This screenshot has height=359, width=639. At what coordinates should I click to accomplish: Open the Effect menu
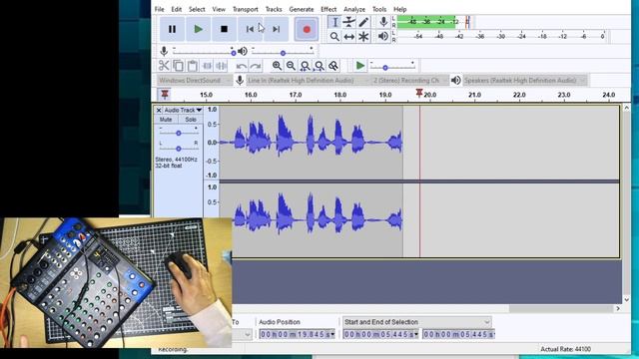pos(328,9)
